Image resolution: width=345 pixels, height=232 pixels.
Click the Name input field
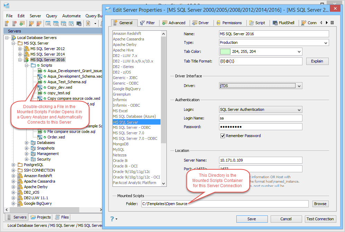pos(274,34)
